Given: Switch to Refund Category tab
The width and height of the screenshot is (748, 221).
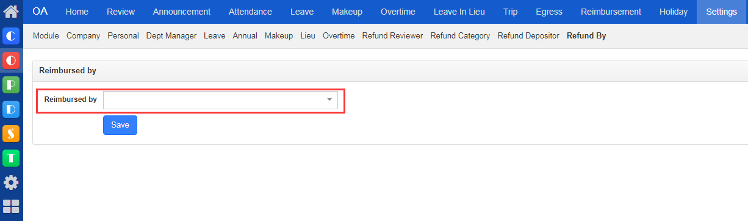Looking at the screenshot, I should 460,36.
